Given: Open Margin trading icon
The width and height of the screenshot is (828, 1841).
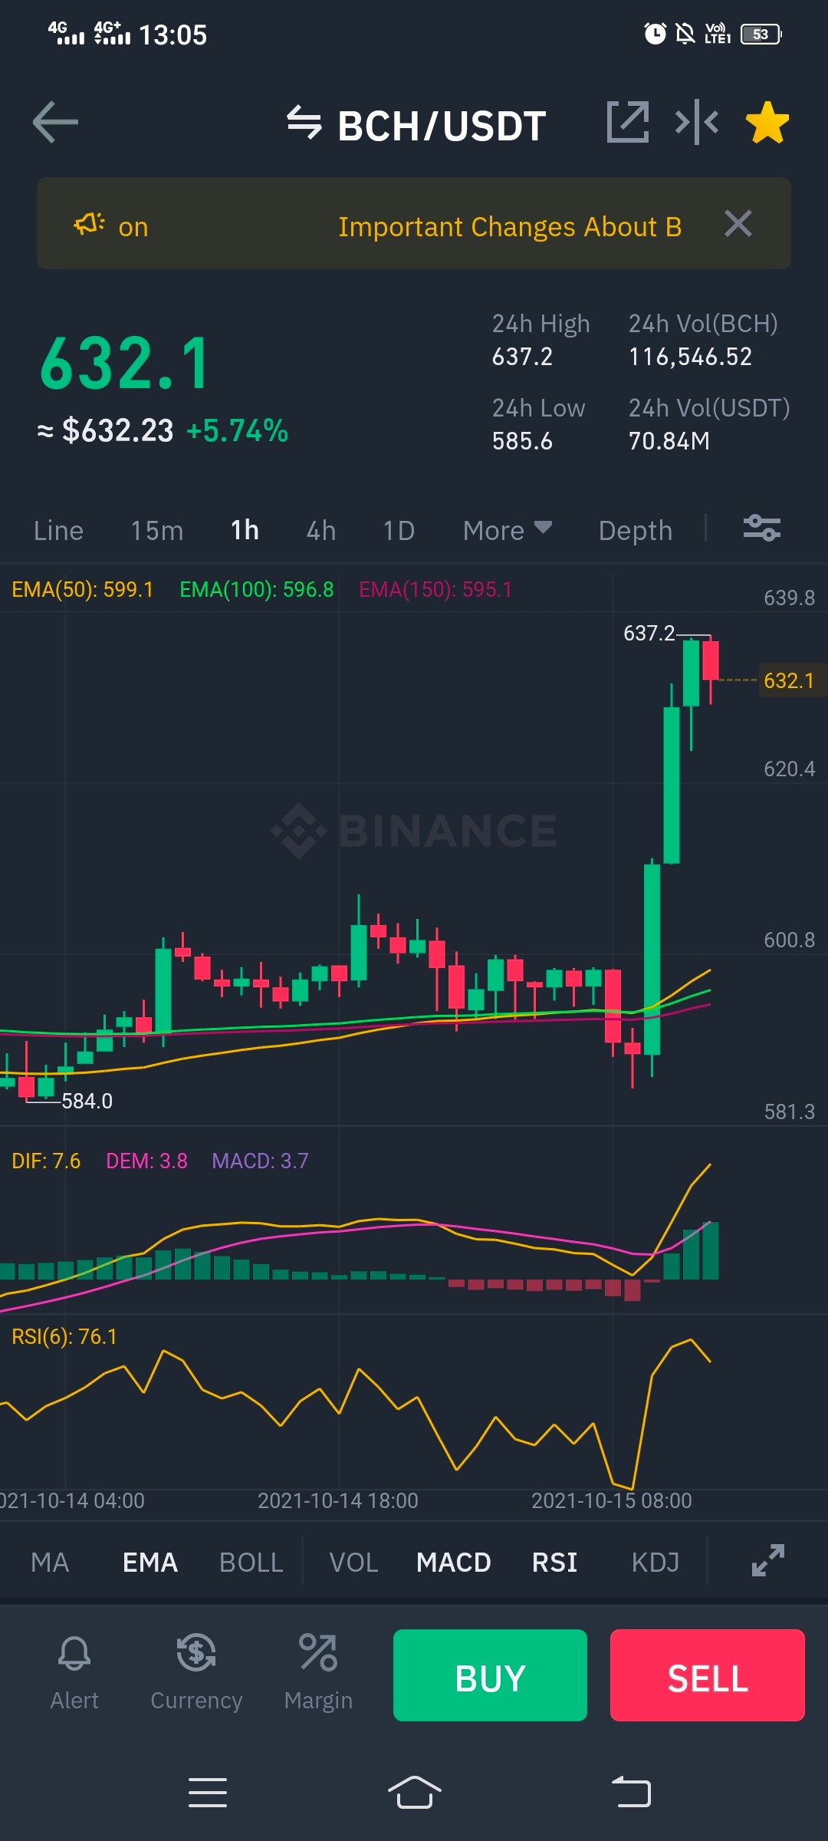Looking at the screenshot, I should 318,1673.
